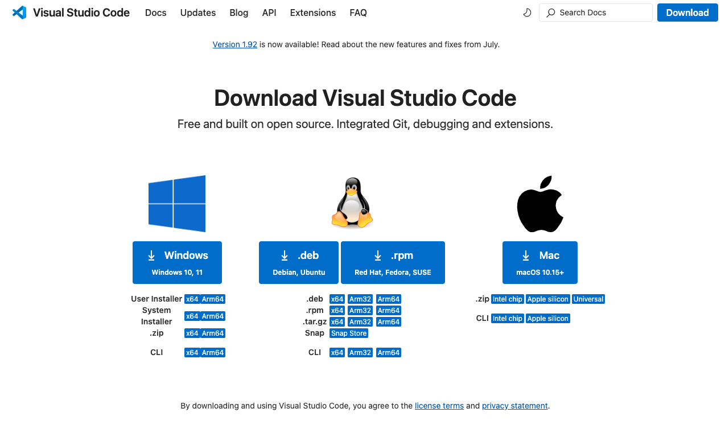Click the 'User Installer' label
The height and width of the screenshot is (437, 725).
[156, 299]
